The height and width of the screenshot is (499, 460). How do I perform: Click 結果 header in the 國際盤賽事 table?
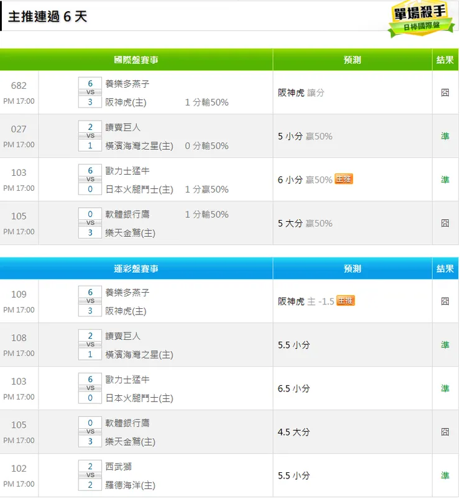[x=445, y=60]
